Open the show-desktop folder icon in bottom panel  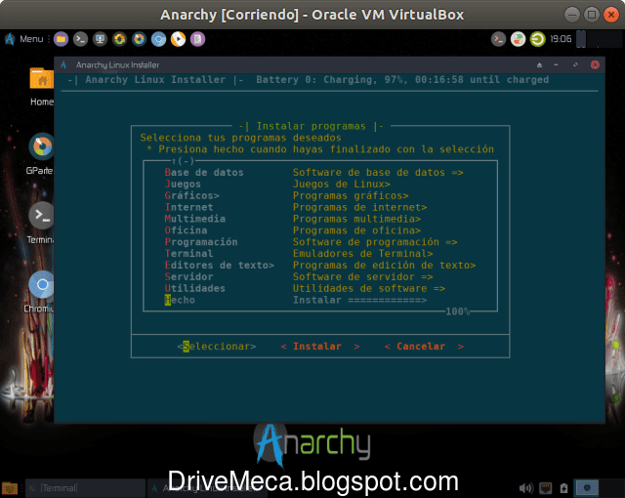pos(10,487)
